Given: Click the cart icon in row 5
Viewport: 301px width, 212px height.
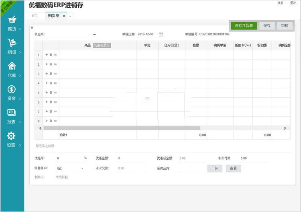Looking at the screenshot, I should point(55,93).
